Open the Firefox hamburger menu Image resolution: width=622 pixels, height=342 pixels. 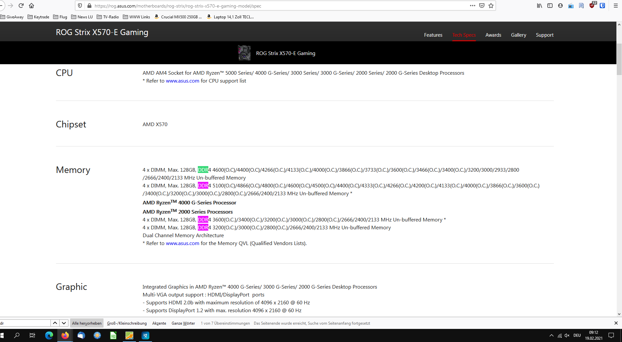(x=615, y=6)
